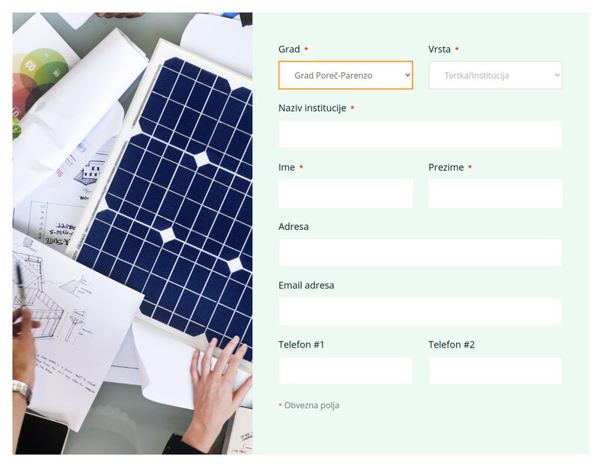The width and height of the screenshot is (599, 466).
Task: Focus the Ime input field
Action: point(345,193)
